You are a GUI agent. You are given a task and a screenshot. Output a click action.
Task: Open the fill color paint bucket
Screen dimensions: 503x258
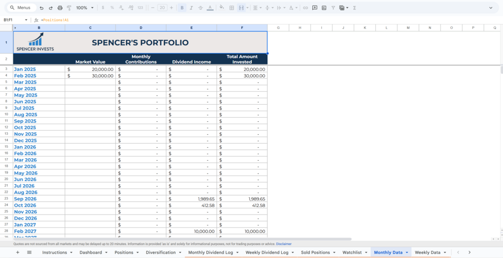point(222,7)
